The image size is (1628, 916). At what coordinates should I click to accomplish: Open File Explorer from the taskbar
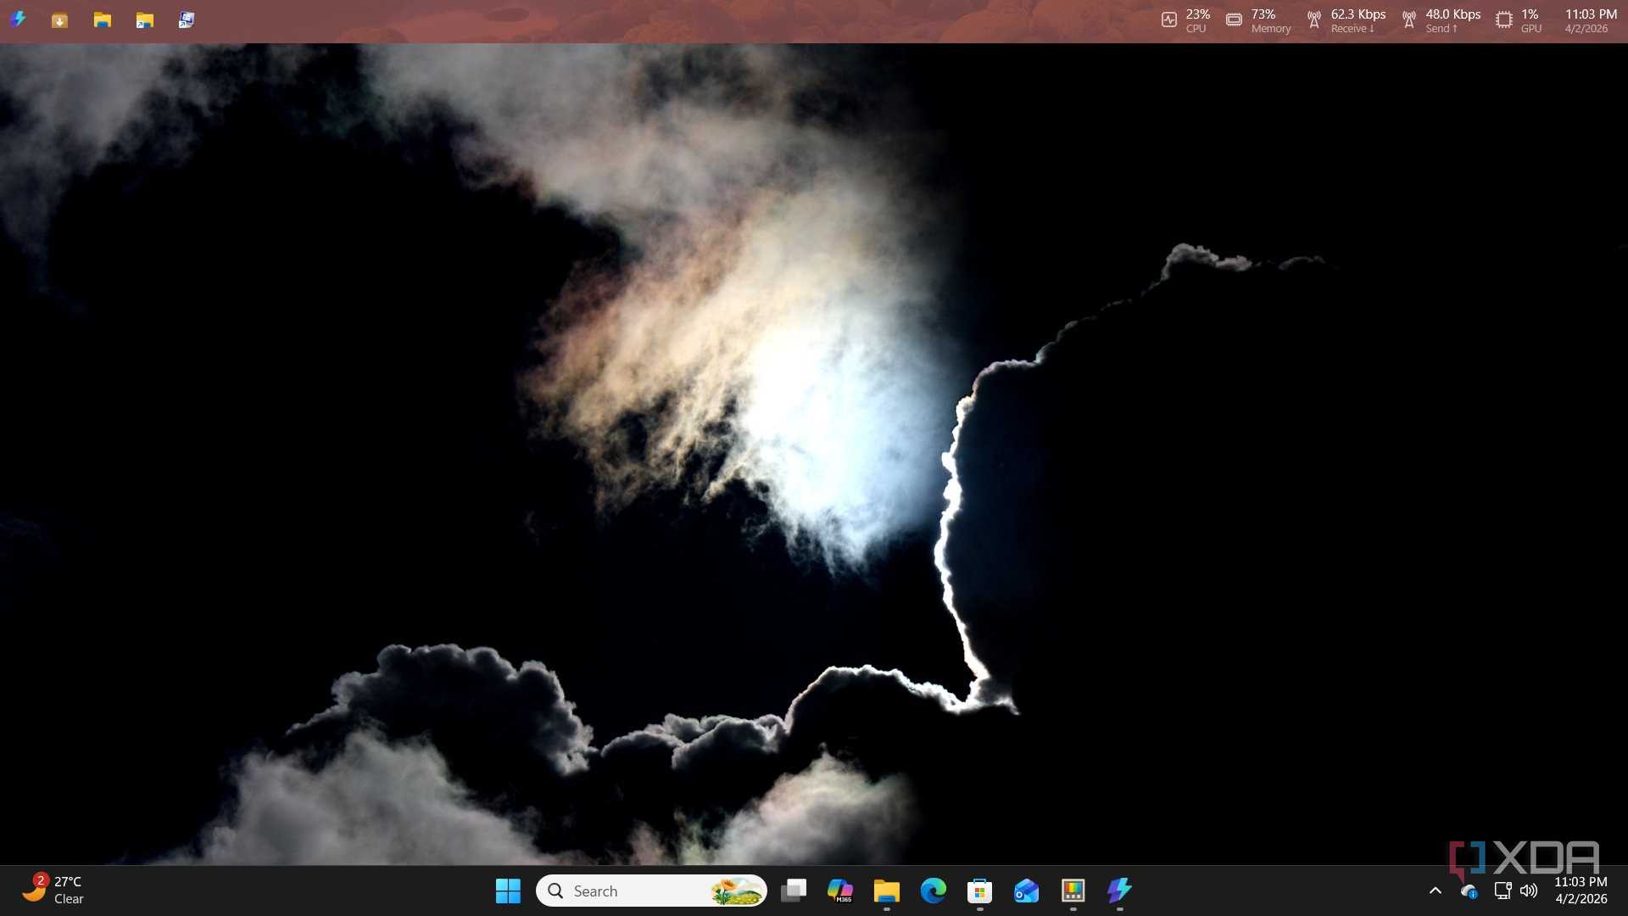click(887, 891)
